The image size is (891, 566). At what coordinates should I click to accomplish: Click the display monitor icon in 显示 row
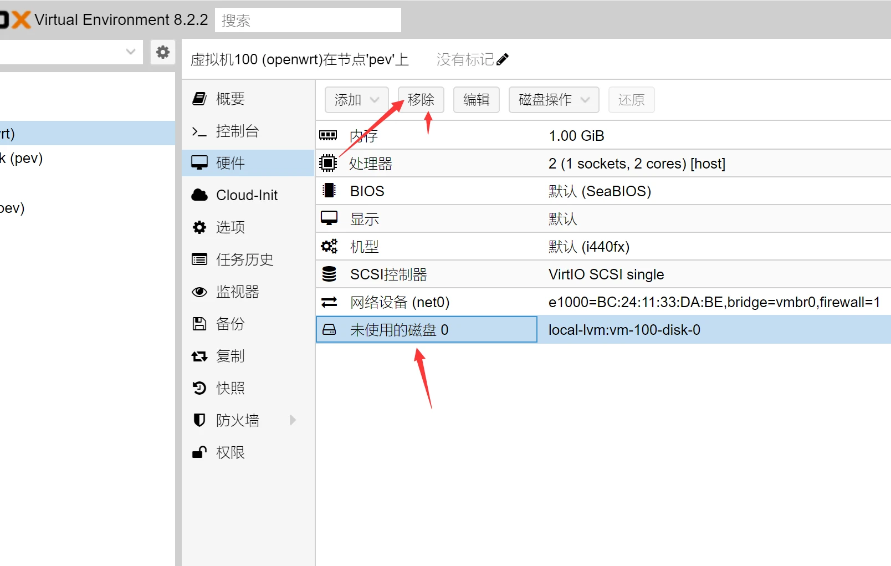pyautogui.click(x=329, y=218)
